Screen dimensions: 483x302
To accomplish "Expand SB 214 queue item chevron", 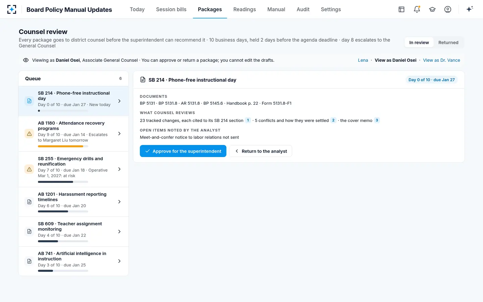I will tap(119, 101).
